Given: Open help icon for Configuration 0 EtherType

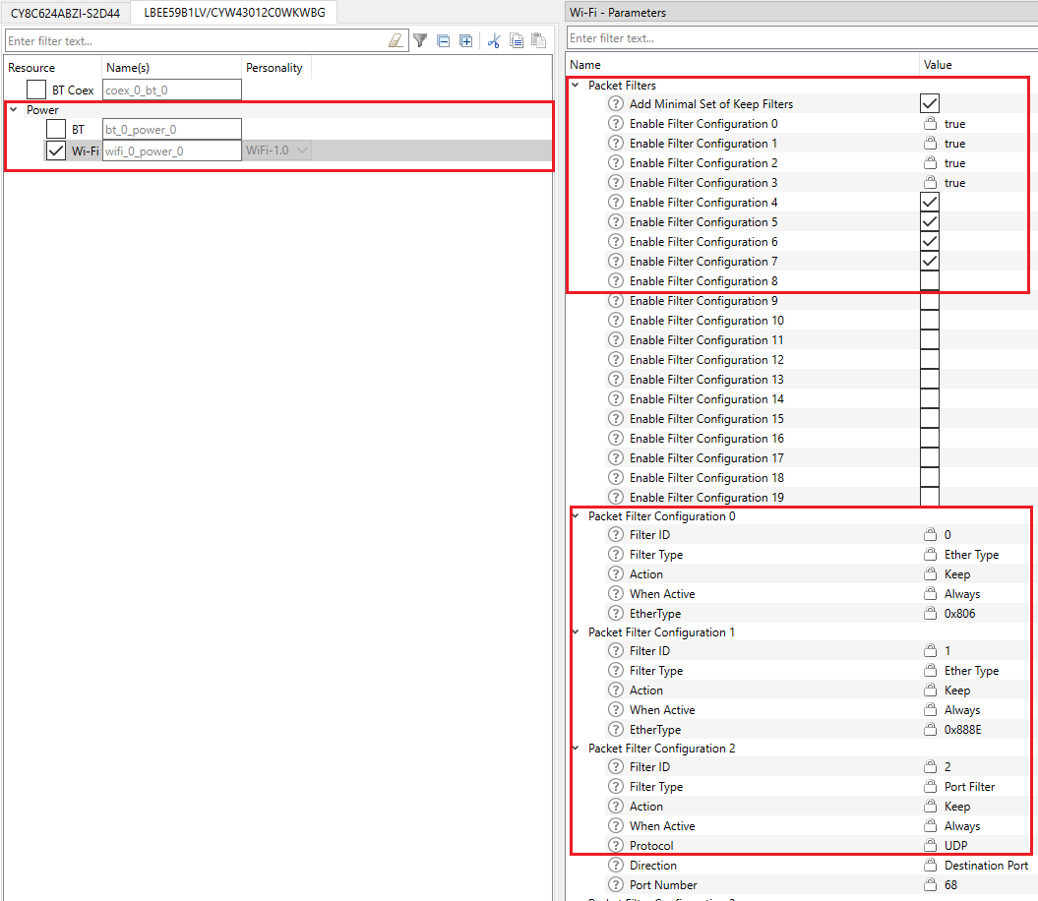Looking at the screenshot, I should pyautogui.click(x=616, y=614).
